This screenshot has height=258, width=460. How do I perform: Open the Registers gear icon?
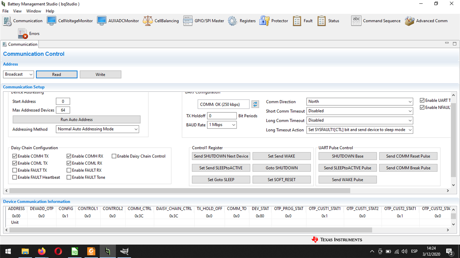click(233, 21)
